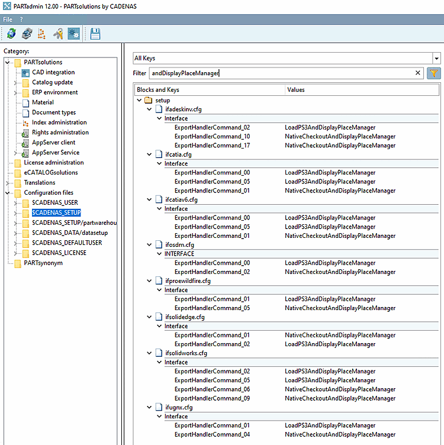Click the blue gears toolbar icon

[73, 34]
